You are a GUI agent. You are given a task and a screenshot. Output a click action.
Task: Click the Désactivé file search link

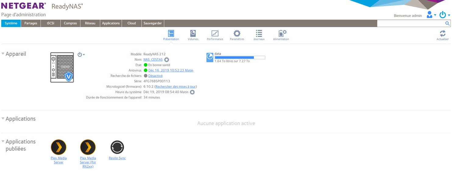click(x=155, y=76)
